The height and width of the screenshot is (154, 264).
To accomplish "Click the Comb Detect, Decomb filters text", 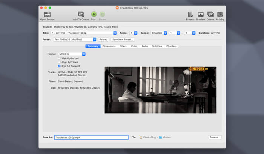I will point(71,82).
